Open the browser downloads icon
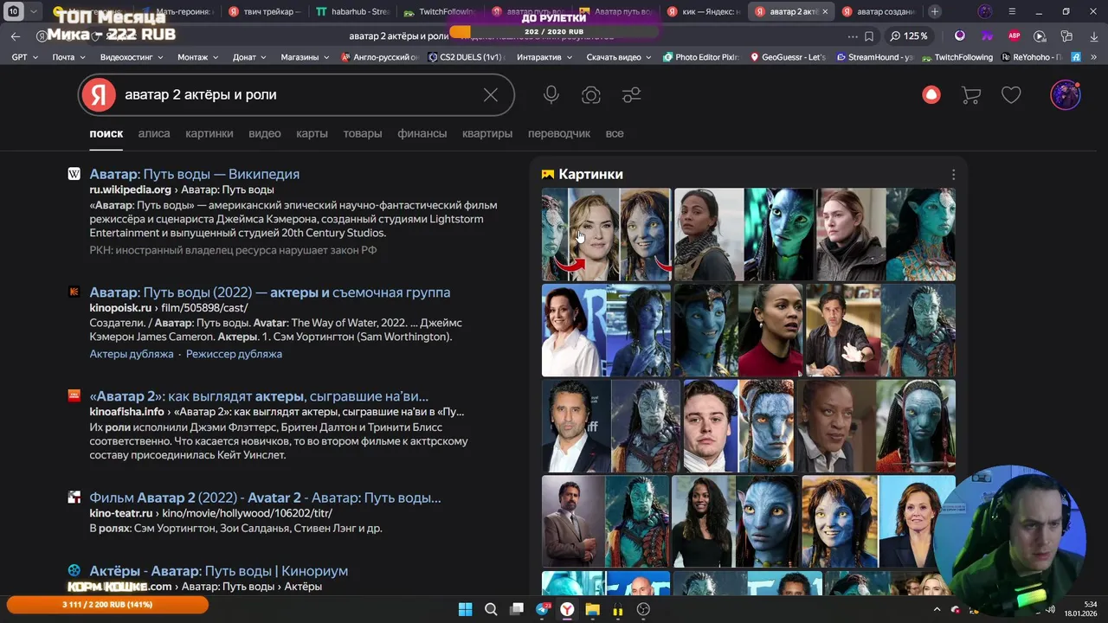The width and height of the screenshot is (1108, 623). [1092, 36]
